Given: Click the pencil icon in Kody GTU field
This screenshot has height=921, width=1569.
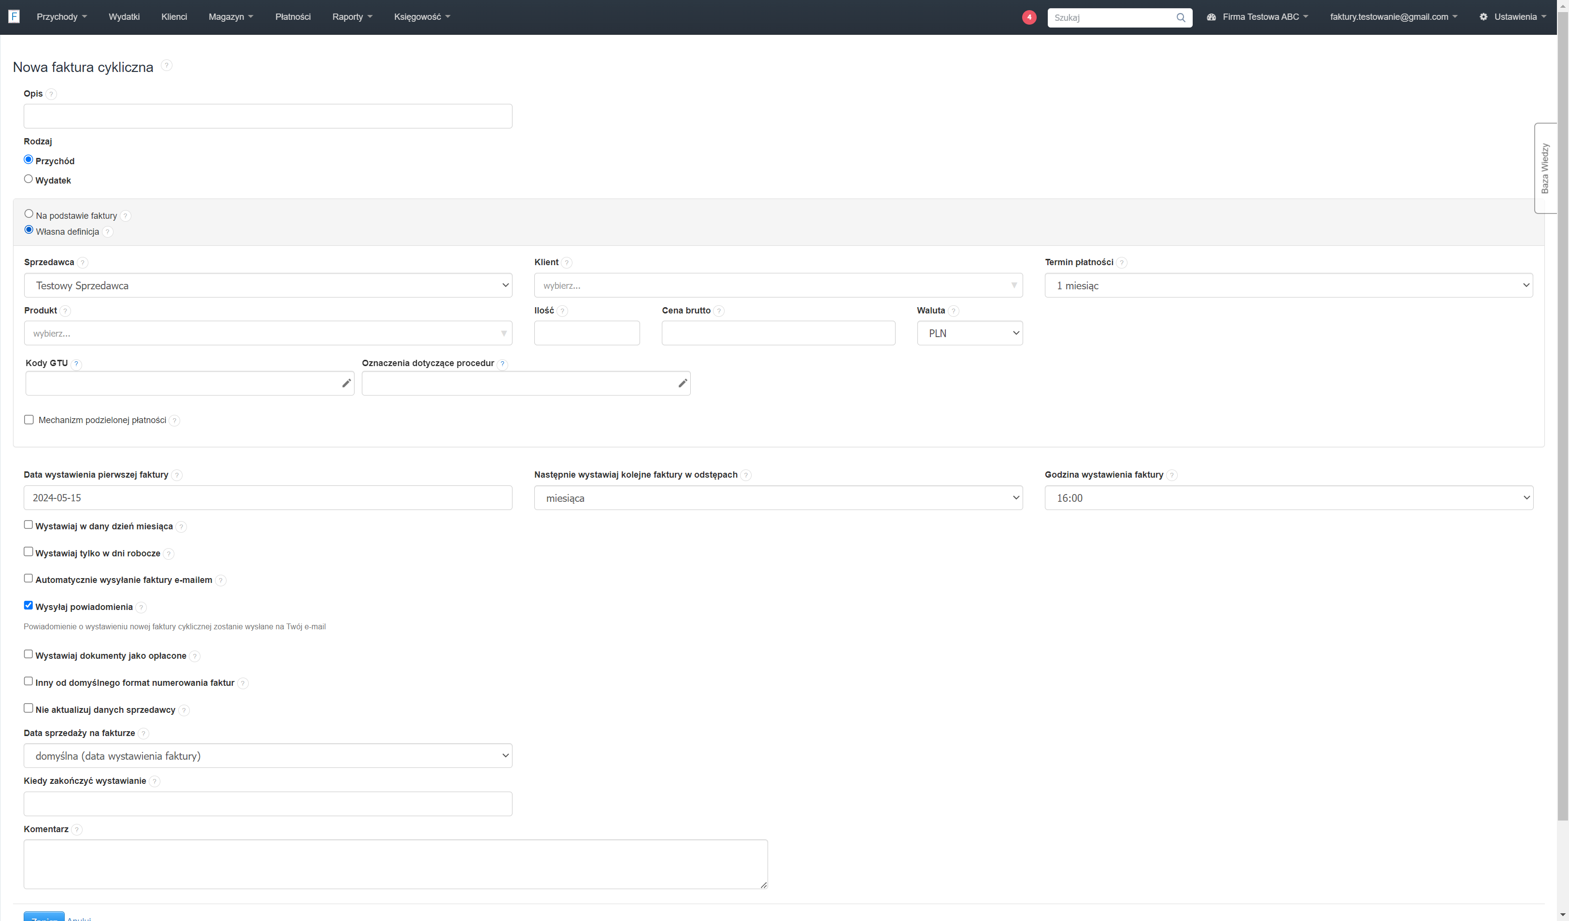Looking at the screenshot, I should [x=346, y=383].
